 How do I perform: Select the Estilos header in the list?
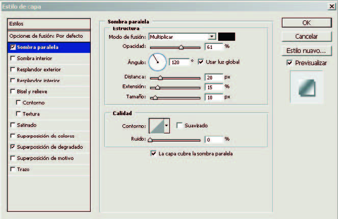(x=49, y=24)
